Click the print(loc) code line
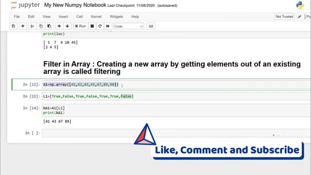 [54, 34]
